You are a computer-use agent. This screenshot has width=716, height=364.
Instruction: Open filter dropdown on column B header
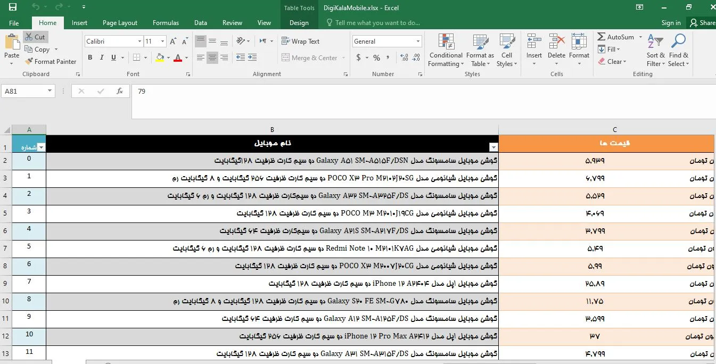tap(493, 147)
